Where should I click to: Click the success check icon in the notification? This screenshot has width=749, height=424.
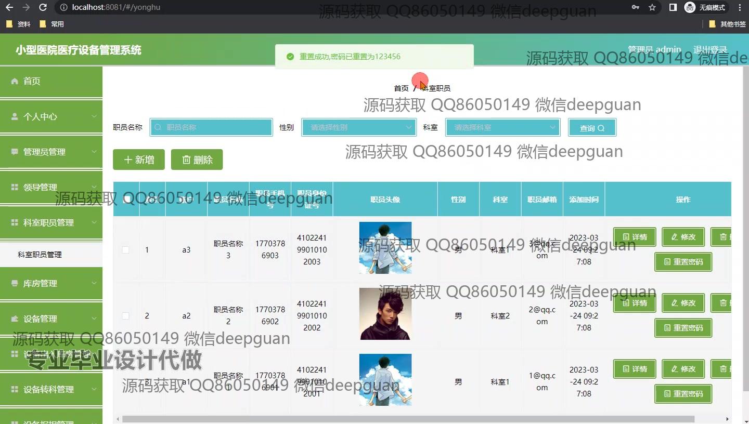[x=290, y=57]
